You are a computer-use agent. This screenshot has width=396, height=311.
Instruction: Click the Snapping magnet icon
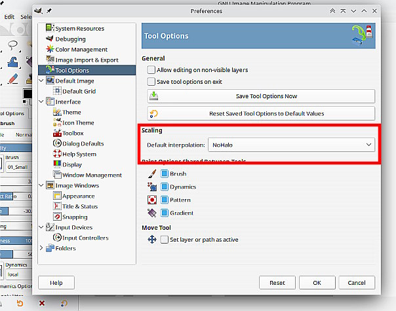pyautogui.click(x=57, y=217)
